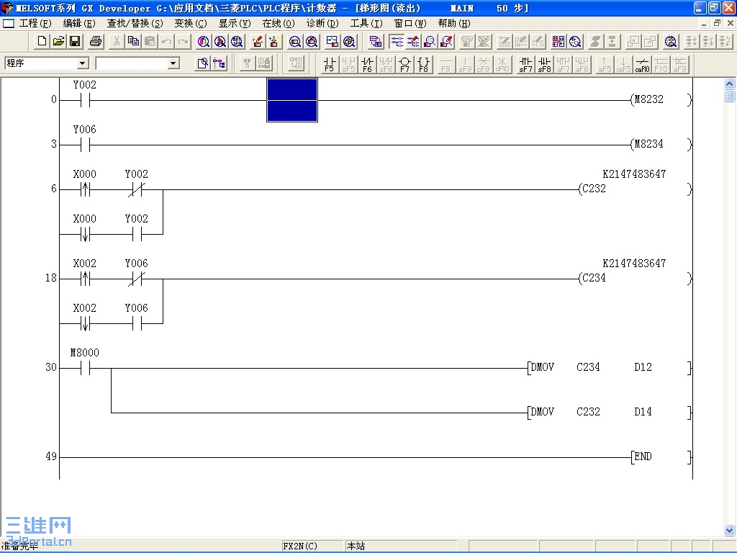Viewport: 737px width, 553px height.
Task: Restore the inner MDI child window
Action: tap(717, 23)
